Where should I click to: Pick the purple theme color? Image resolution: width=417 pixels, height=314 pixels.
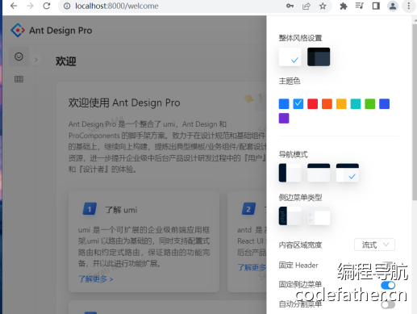pos(284,118)
